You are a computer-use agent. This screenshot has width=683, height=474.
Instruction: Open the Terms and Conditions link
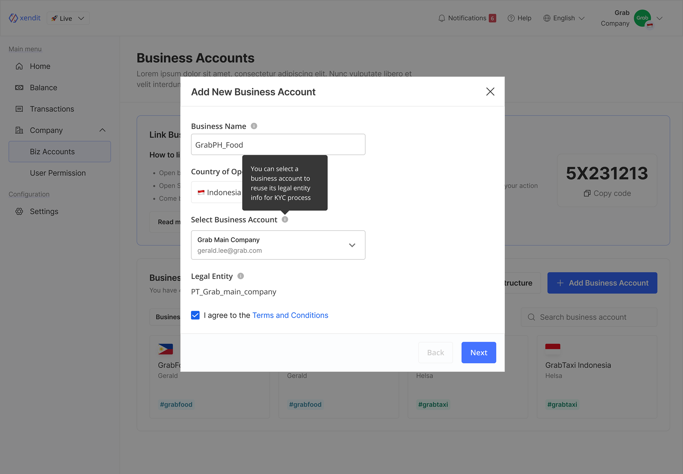pos(290,315)
